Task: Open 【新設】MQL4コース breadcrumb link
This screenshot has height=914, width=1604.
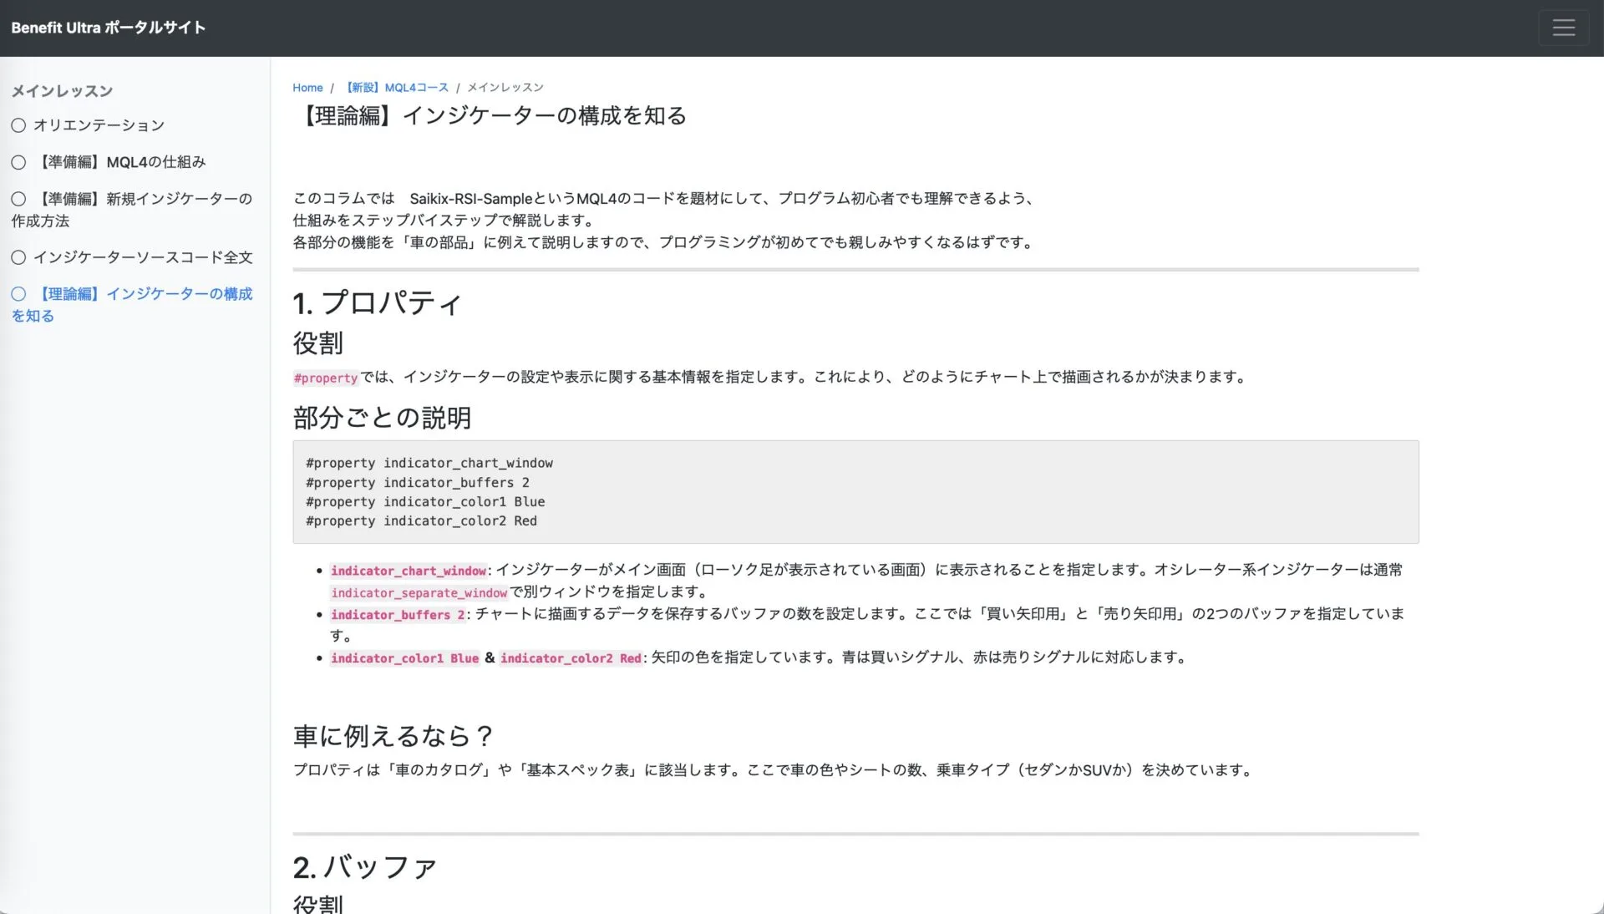Action: pyautogui.click(x=397, y=88)
